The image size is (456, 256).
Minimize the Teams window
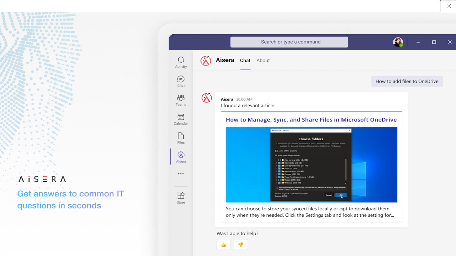pyautogui.click(x=418, y=42)
